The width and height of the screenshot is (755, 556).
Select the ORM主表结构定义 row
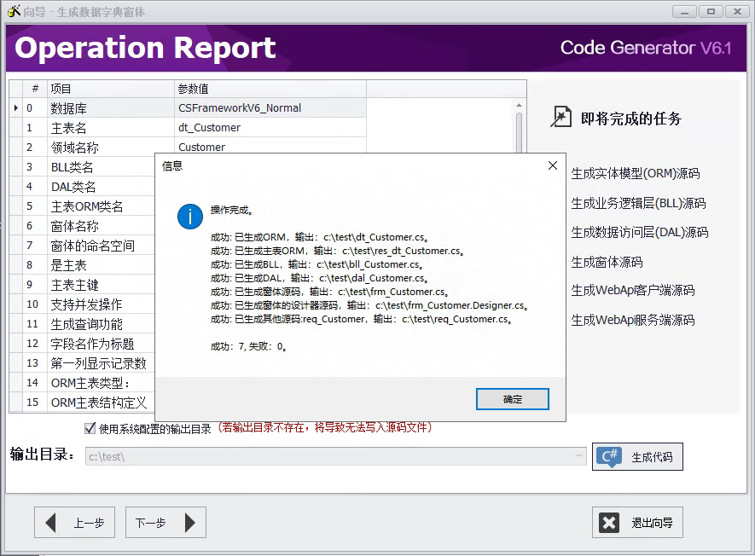(101, 403)
